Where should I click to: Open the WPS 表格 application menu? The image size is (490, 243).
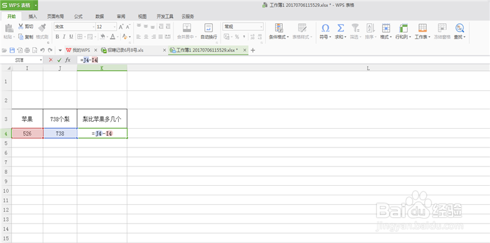click(x=19, y=5)
